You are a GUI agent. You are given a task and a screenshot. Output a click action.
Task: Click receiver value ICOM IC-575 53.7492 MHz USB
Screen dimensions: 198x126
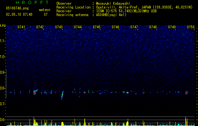[x=126, y=11]
